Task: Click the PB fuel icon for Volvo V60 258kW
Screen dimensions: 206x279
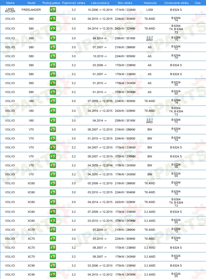Action: 53,121
